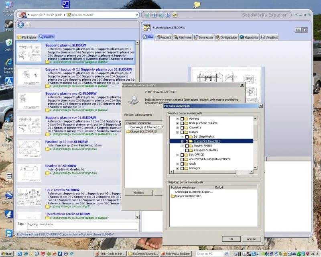Switch to the Risultati tab
Screen dimensions: 321x257
point(47,37)
